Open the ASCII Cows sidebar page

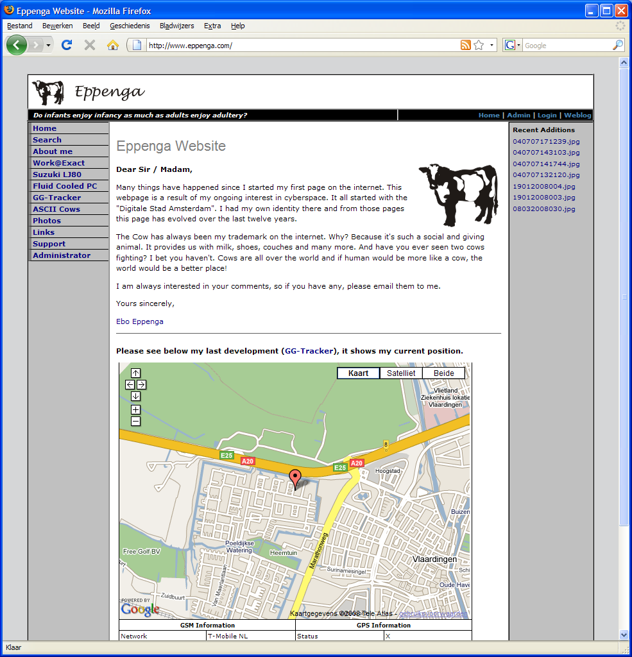(56, 209)
